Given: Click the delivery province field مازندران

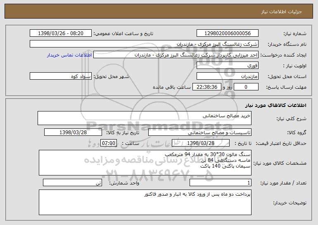Looking at the screenshot, I should coord(227,76).
